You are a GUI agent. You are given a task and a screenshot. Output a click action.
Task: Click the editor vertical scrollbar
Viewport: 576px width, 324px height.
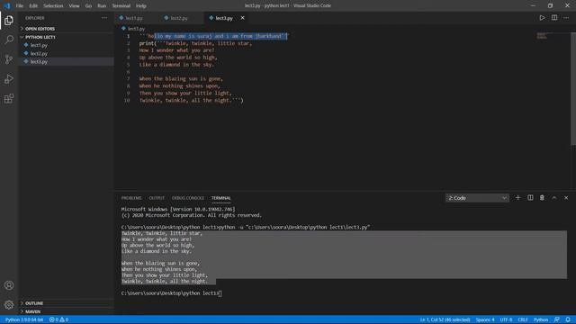pyautogui.click(x=573, y=88)
